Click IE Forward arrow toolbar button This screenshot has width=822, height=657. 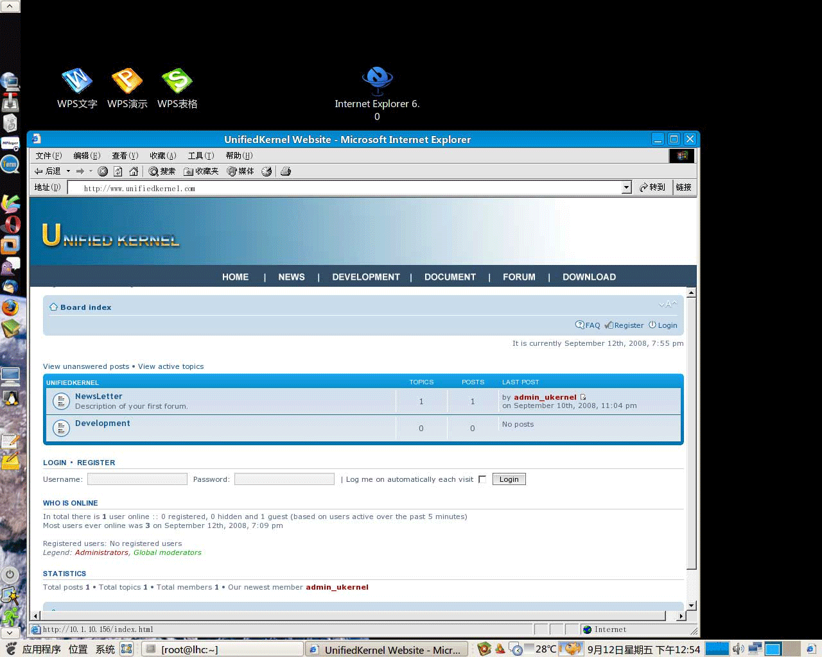[80, 171]
